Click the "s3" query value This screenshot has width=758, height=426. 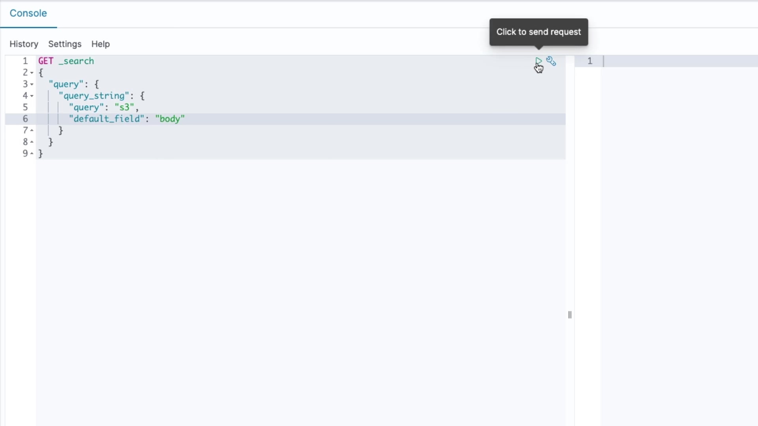[x=124, y=107]
